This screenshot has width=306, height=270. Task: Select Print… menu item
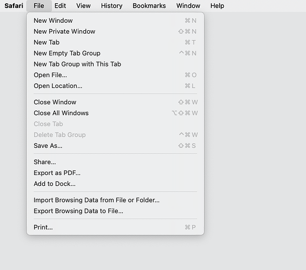(x=115, y=227)
